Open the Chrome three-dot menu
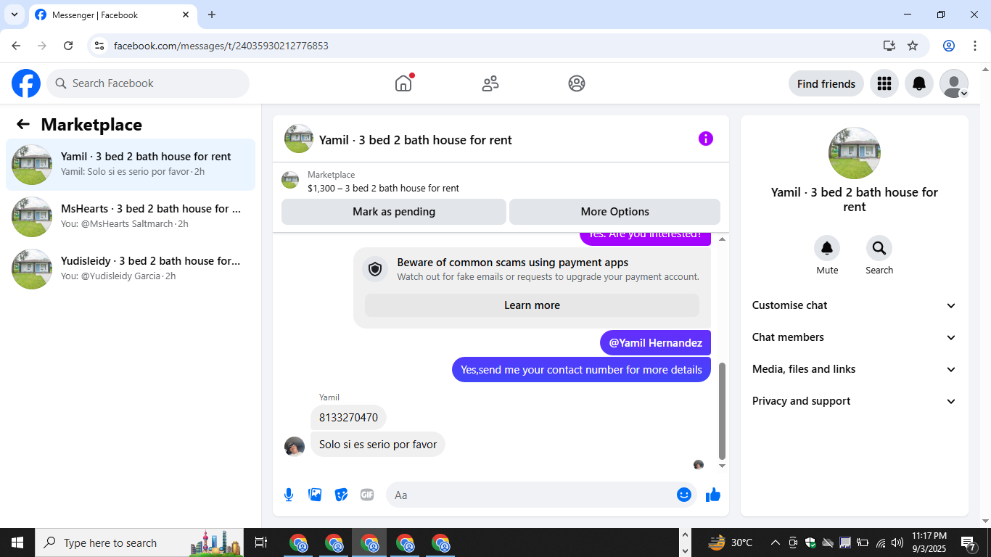The image size is (991, 557). (975, 46)
